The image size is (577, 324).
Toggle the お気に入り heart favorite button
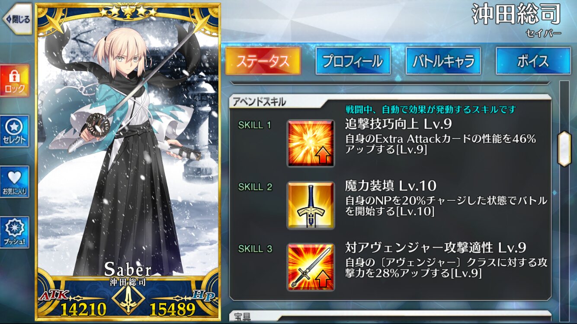pyautogui.click(x=15, y=182)
